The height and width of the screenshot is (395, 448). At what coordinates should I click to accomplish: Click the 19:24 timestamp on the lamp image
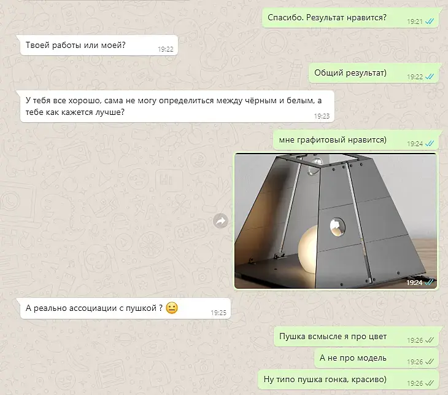pyautogui.click(x=414, y=283)
